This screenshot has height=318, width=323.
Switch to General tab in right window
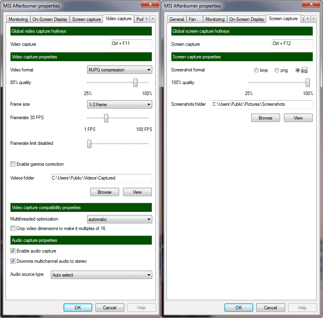177,19
